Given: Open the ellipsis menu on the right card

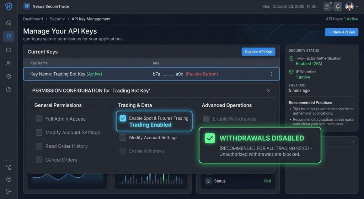Looking at the screenshot, I should point(352,142).
